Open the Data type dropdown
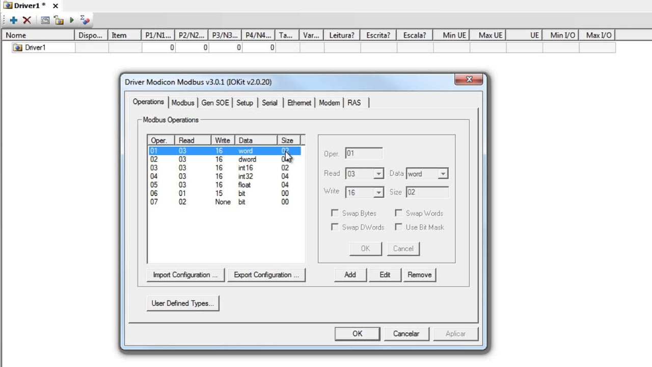 tap(443, 174)
